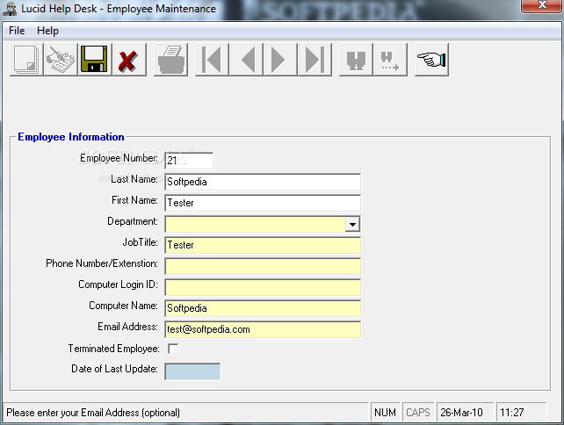The width and height of the screenshot is (564, 425).
Task: Click the First Name field
Action: (263, 203)
